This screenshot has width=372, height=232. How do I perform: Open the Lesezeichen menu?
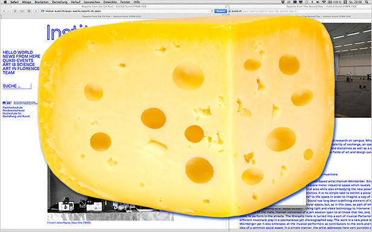(92, 2)
